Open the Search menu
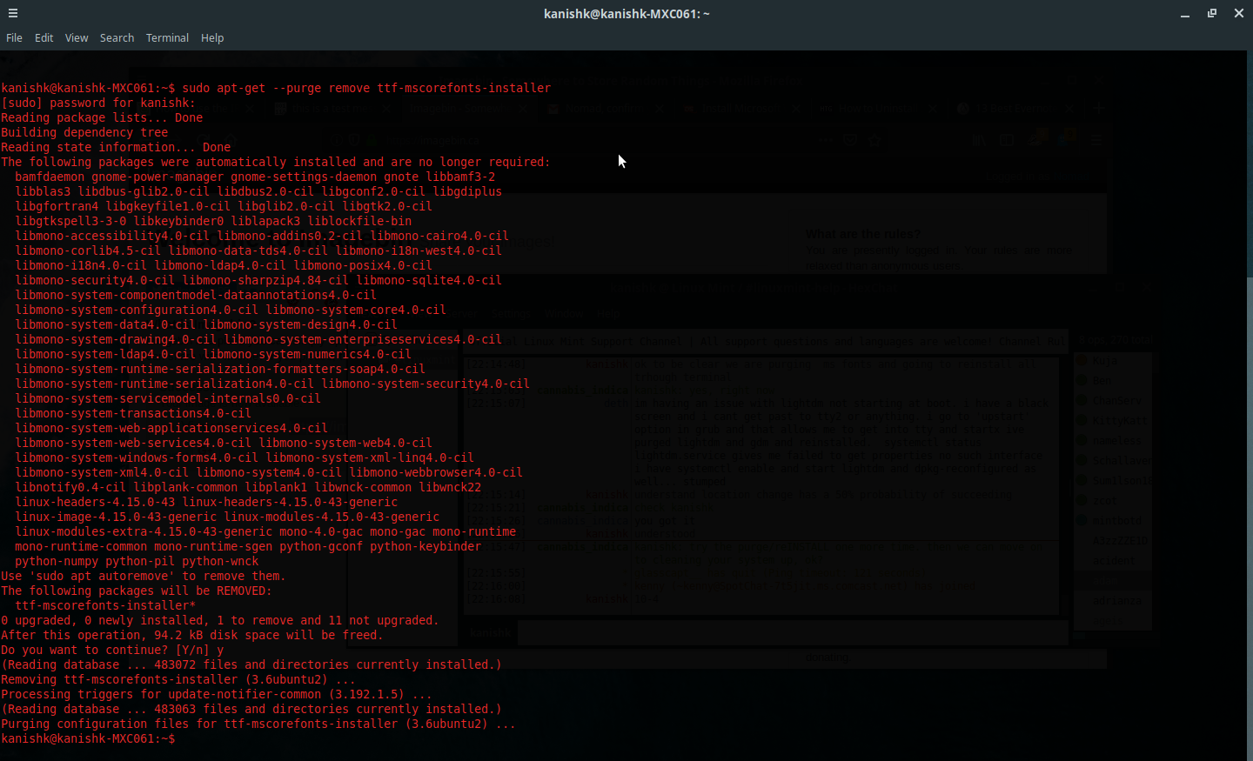This screenshot has height=761, width=1253. [x=117, y=38]
